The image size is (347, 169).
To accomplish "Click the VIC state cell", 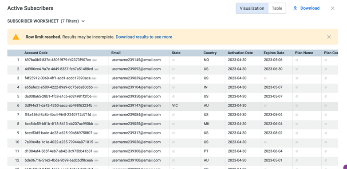I will click(x=175, y=105).
